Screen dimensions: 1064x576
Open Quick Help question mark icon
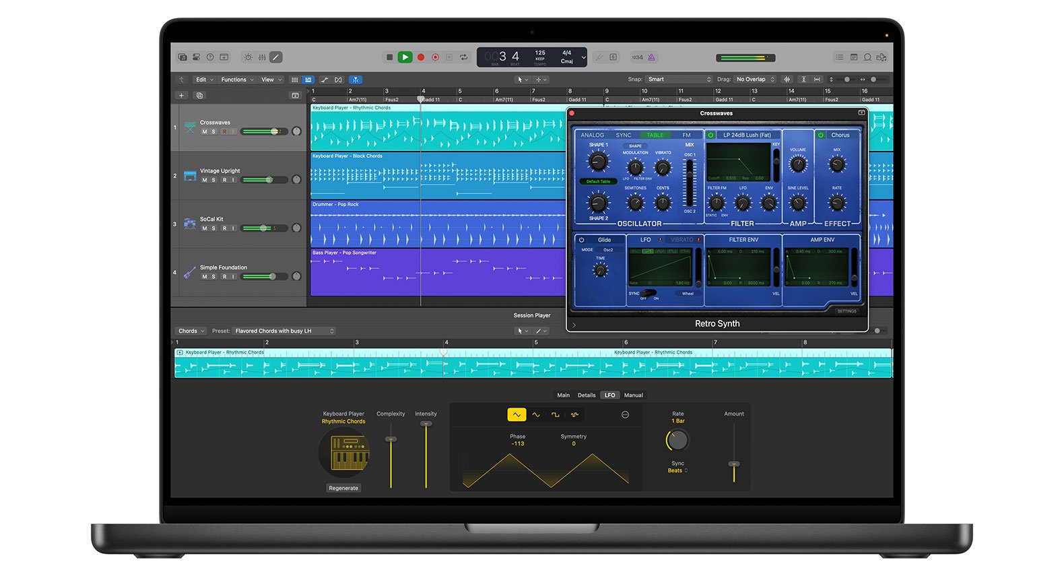210,57
